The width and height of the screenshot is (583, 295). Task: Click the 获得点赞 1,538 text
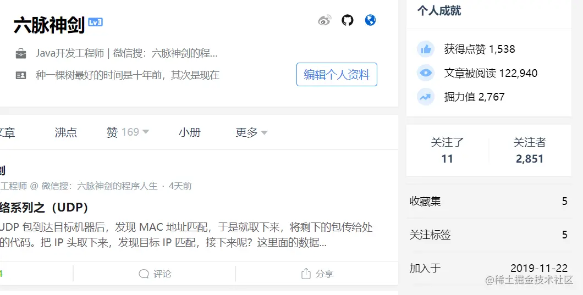[480, 49]
